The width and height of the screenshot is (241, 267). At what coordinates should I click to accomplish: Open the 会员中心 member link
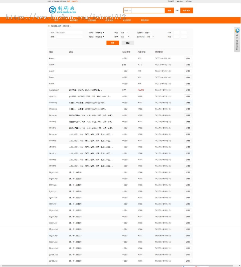189,1
